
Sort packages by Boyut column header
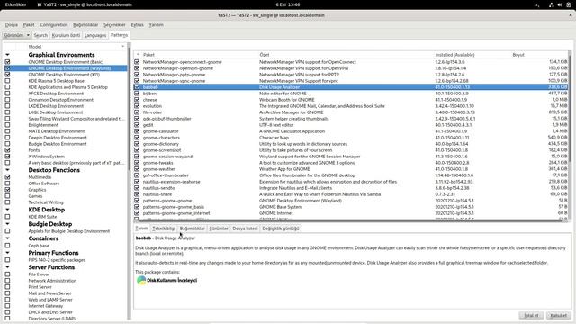518,55
